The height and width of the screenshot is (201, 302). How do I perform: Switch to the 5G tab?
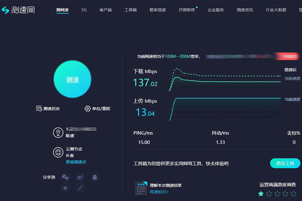tap(84, 10)
